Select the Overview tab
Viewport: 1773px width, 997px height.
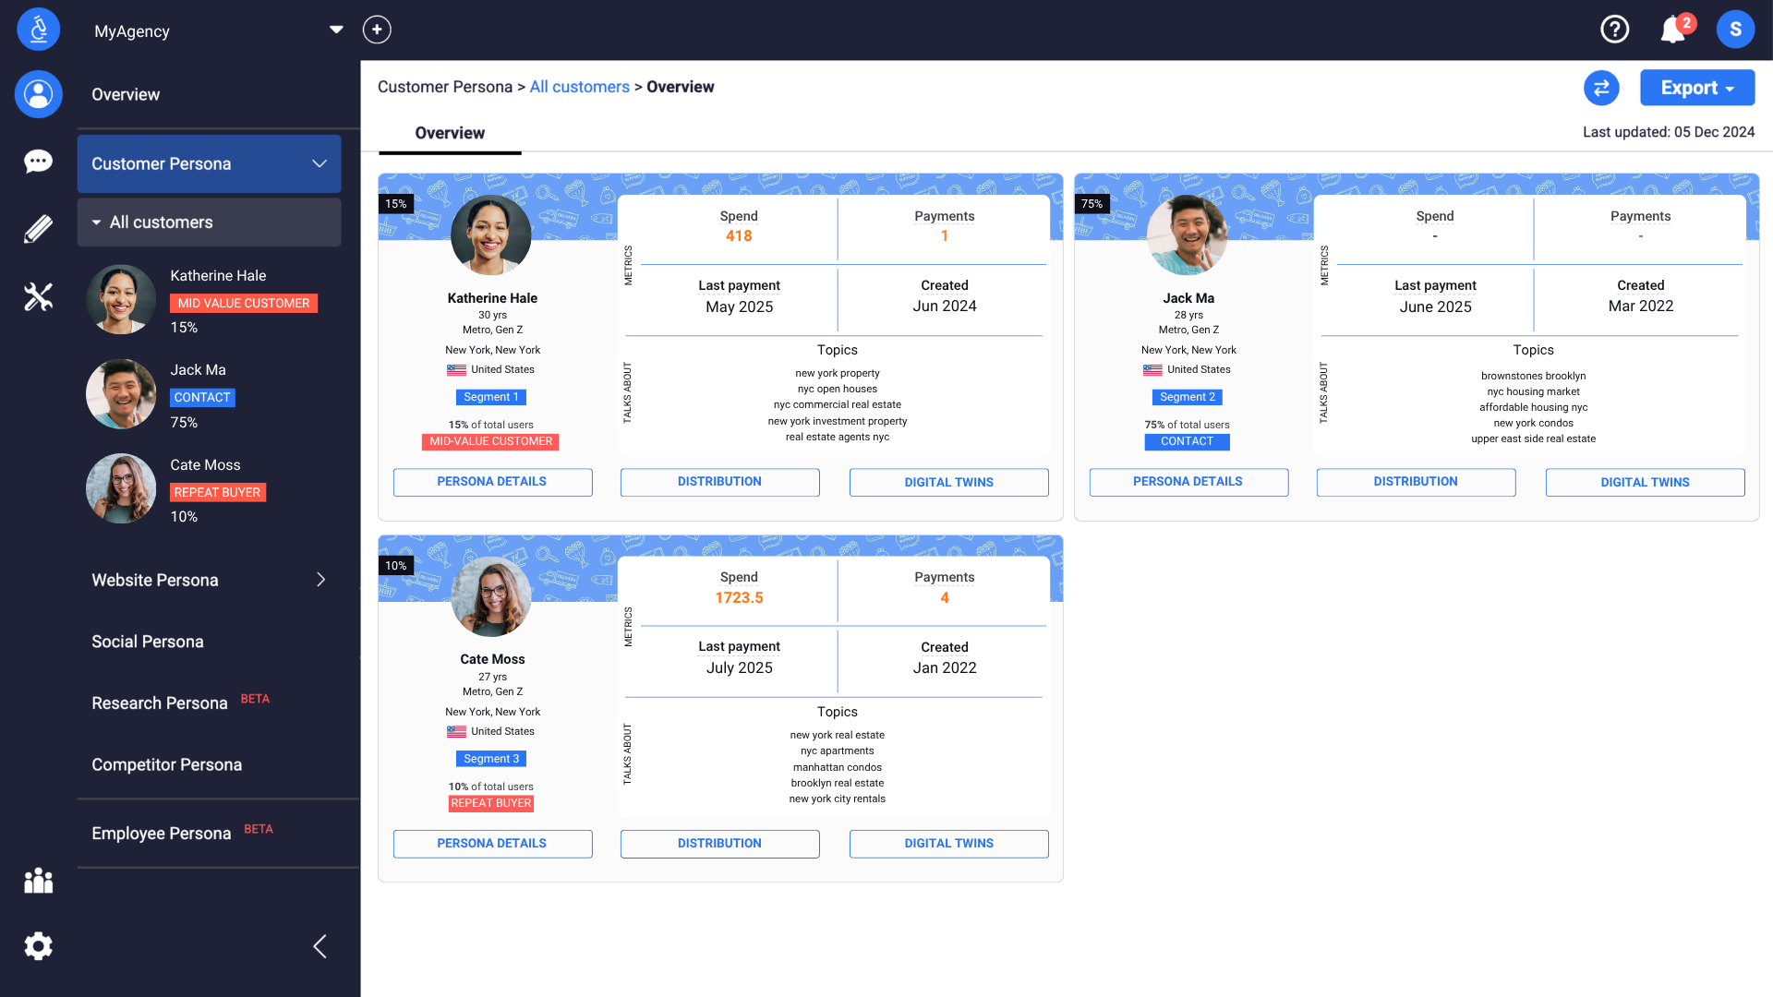[x=450, y=133]
